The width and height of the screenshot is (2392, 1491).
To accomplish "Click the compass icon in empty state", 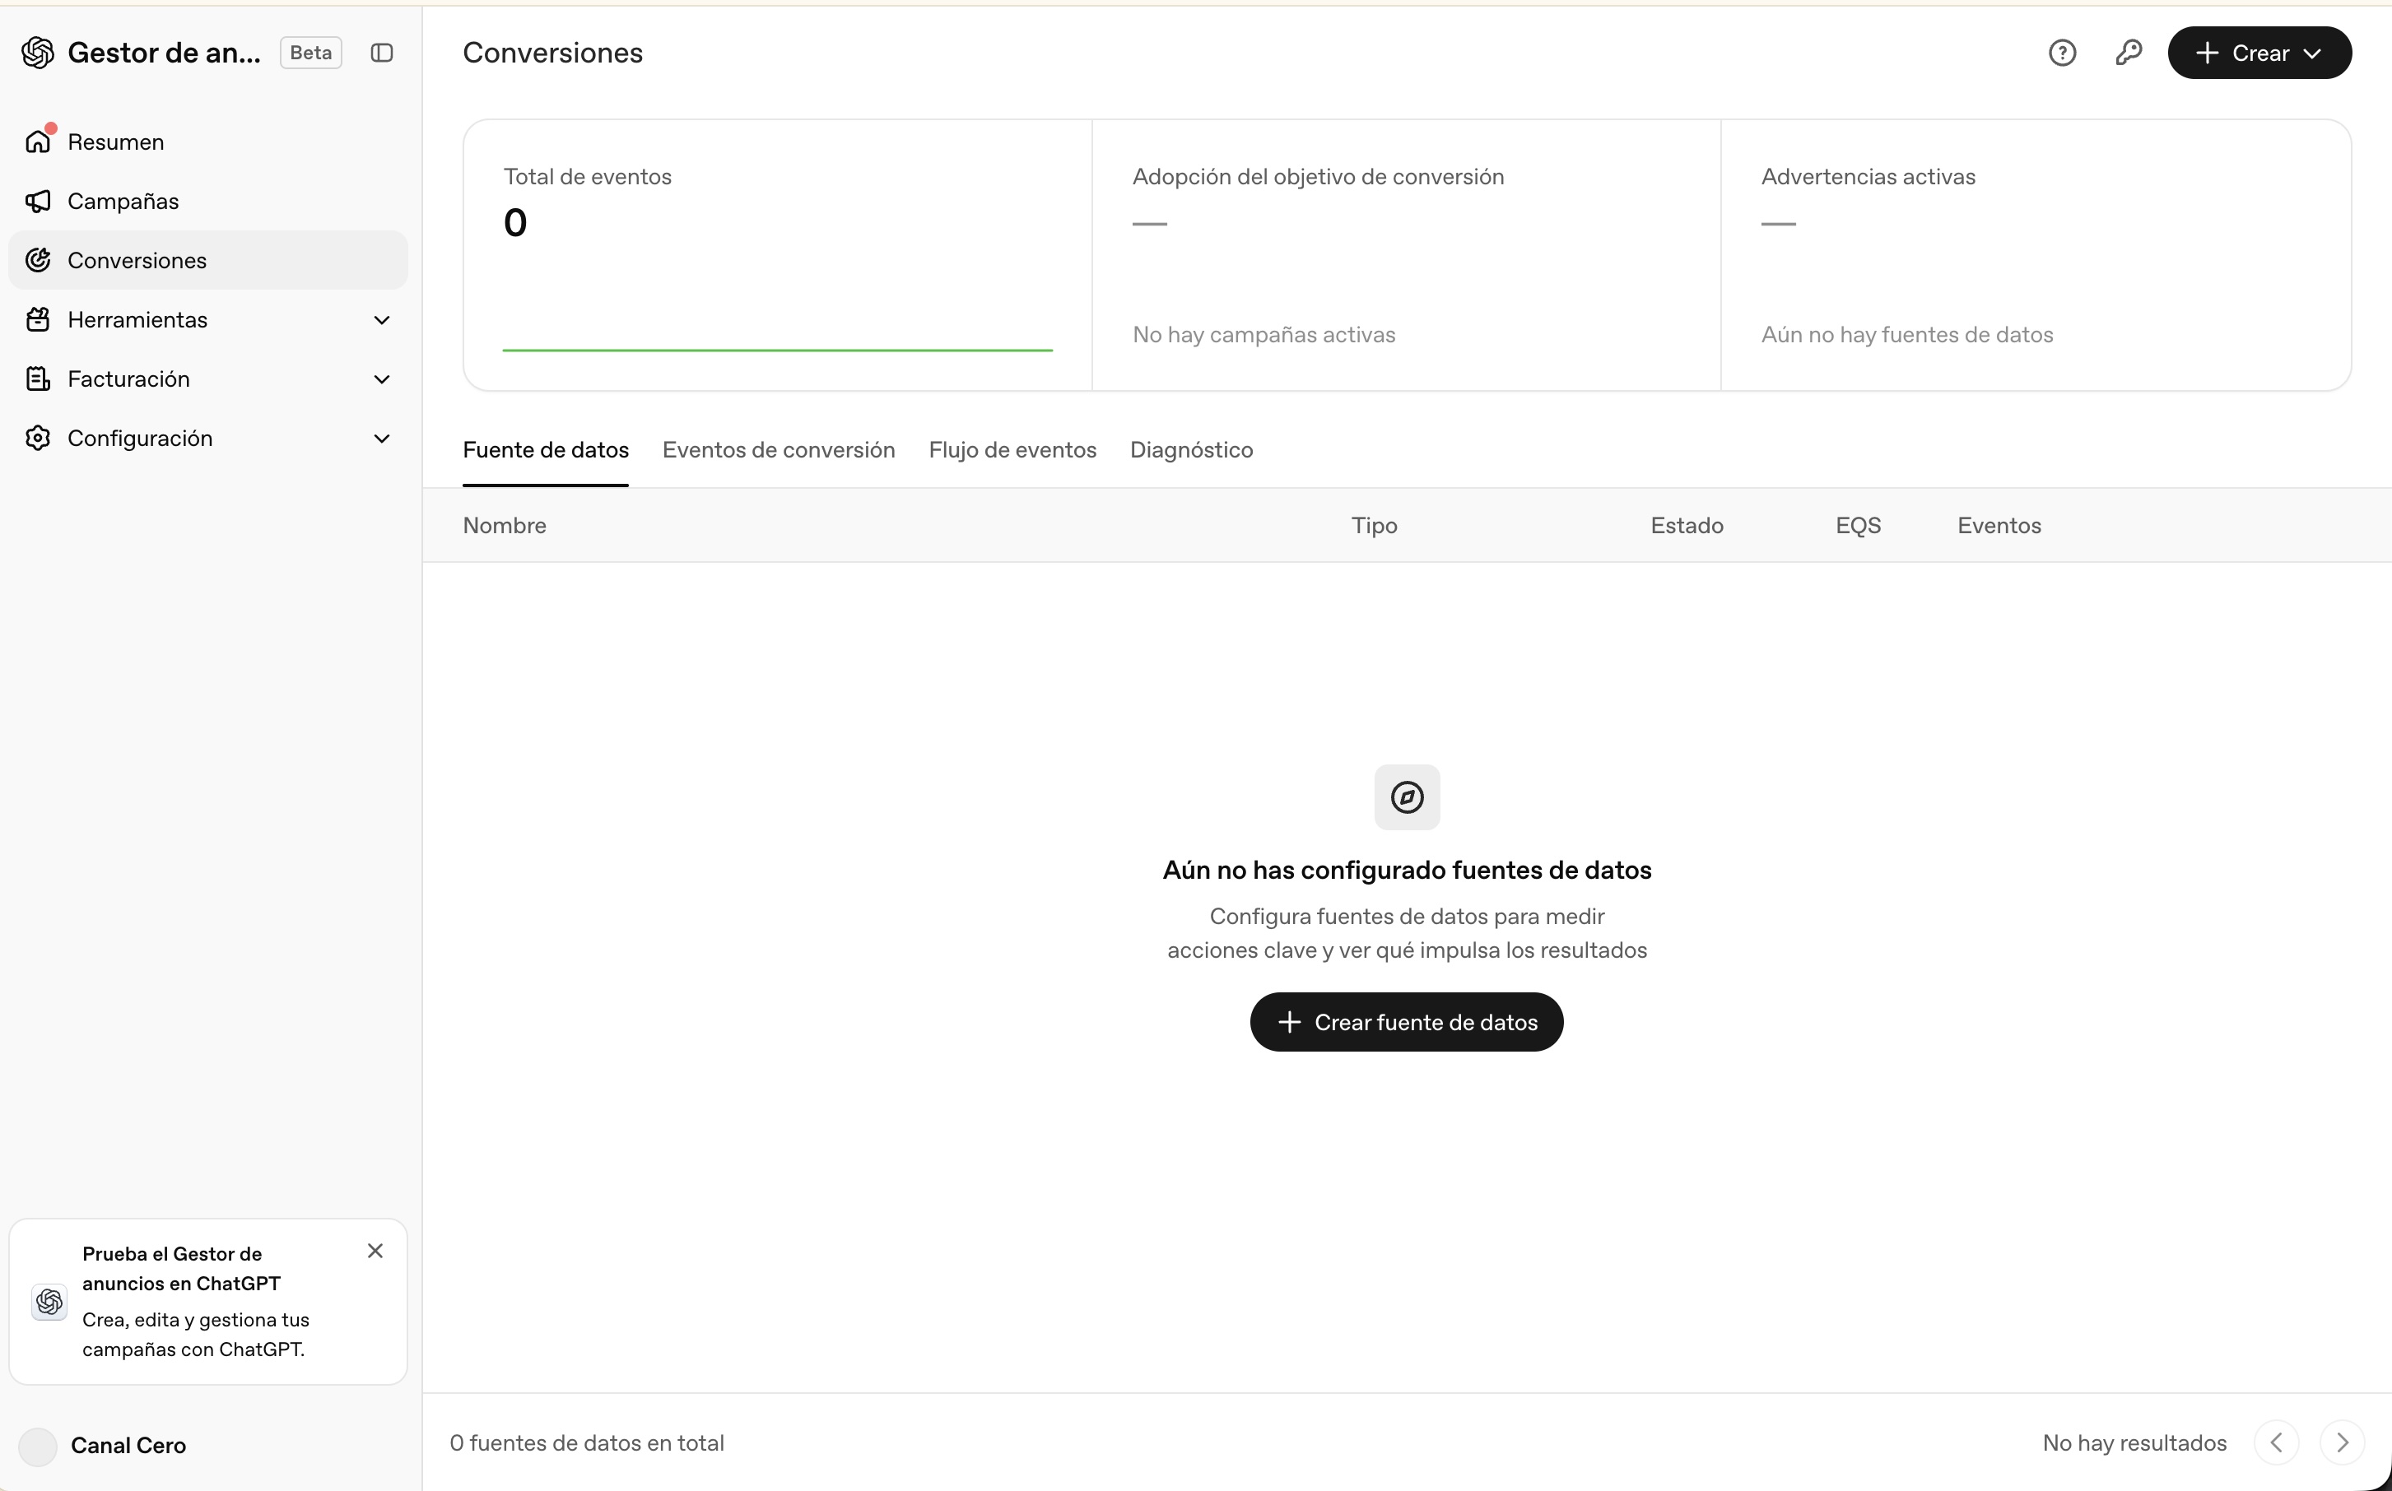I will (x=1407, y=797).
